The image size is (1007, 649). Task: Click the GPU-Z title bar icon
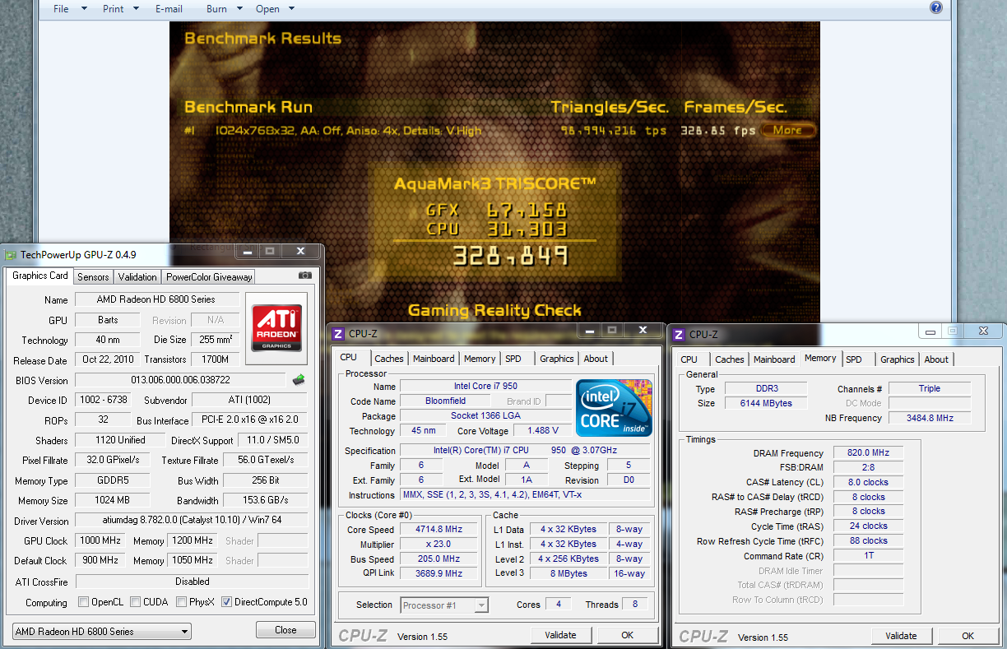click(x=10, y=254)
